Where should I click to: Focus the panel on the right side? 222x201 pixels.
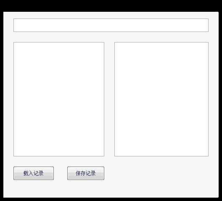pyautogui.click(x=161, y=99)
